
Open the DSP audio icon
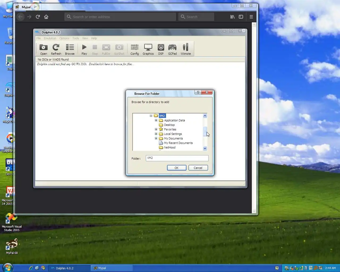point(161,49)
